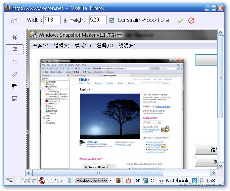Click the horizontal scrollbar right arrow

[x=213, y=173]
